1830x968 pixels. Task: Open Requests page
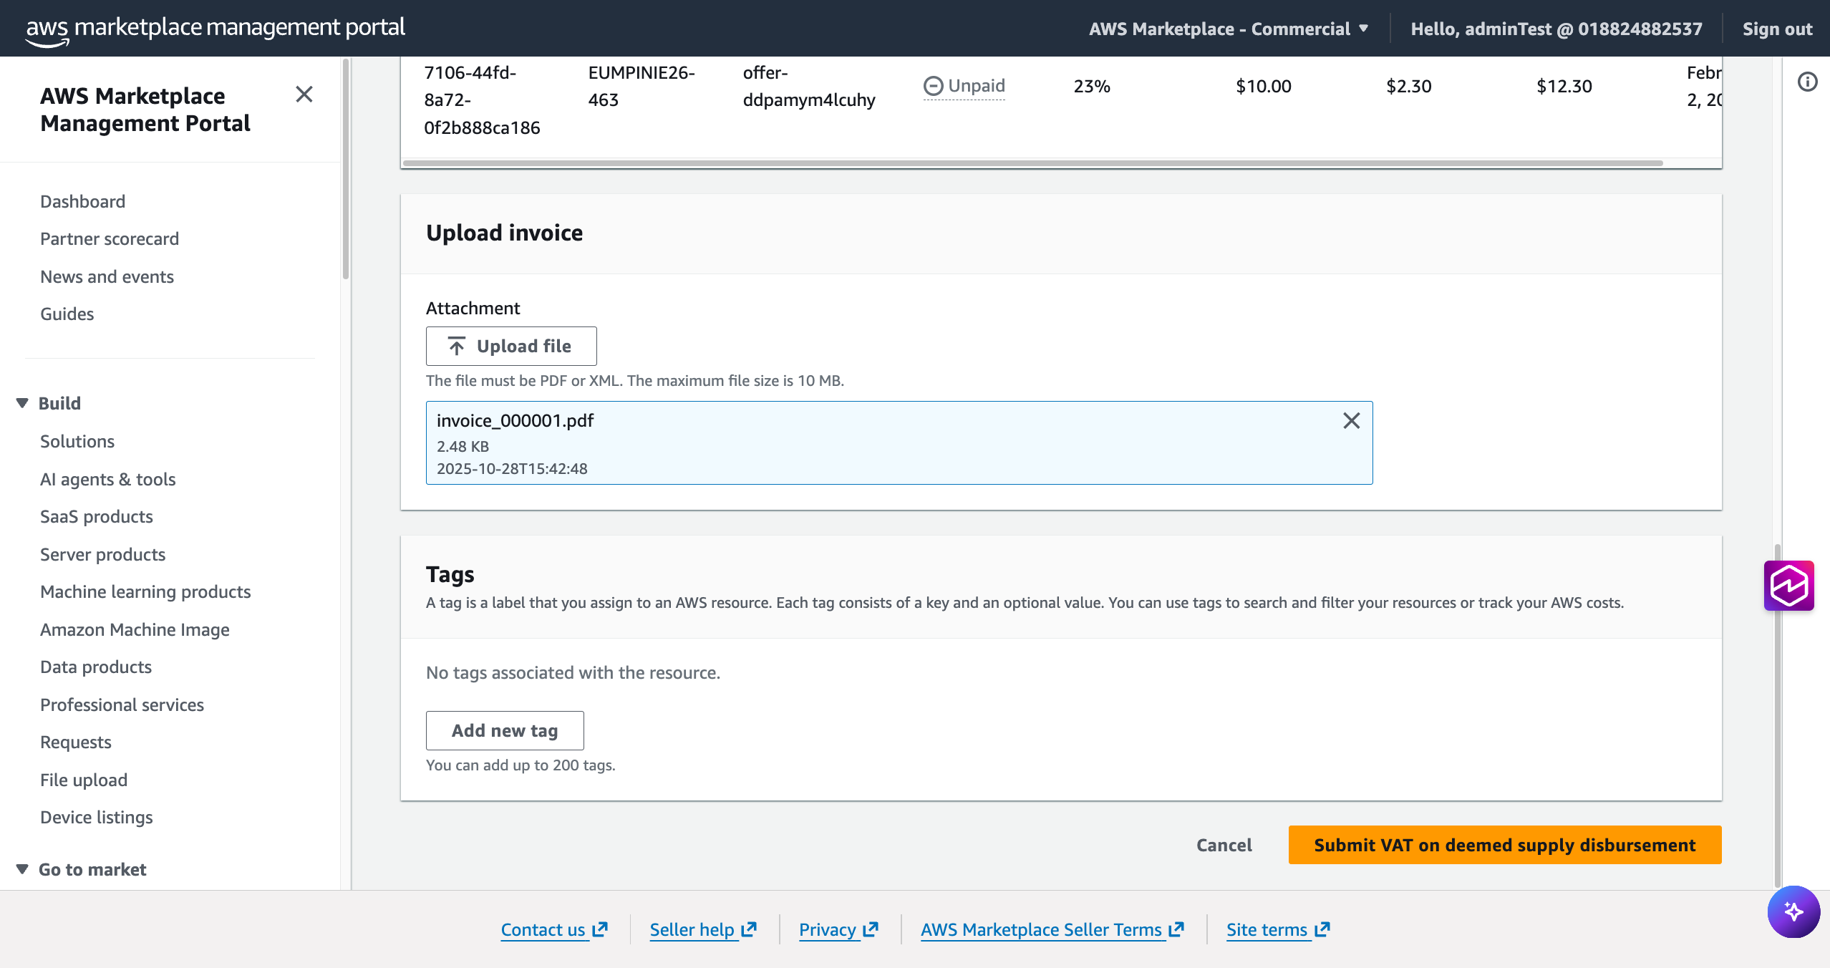(76, 742)
